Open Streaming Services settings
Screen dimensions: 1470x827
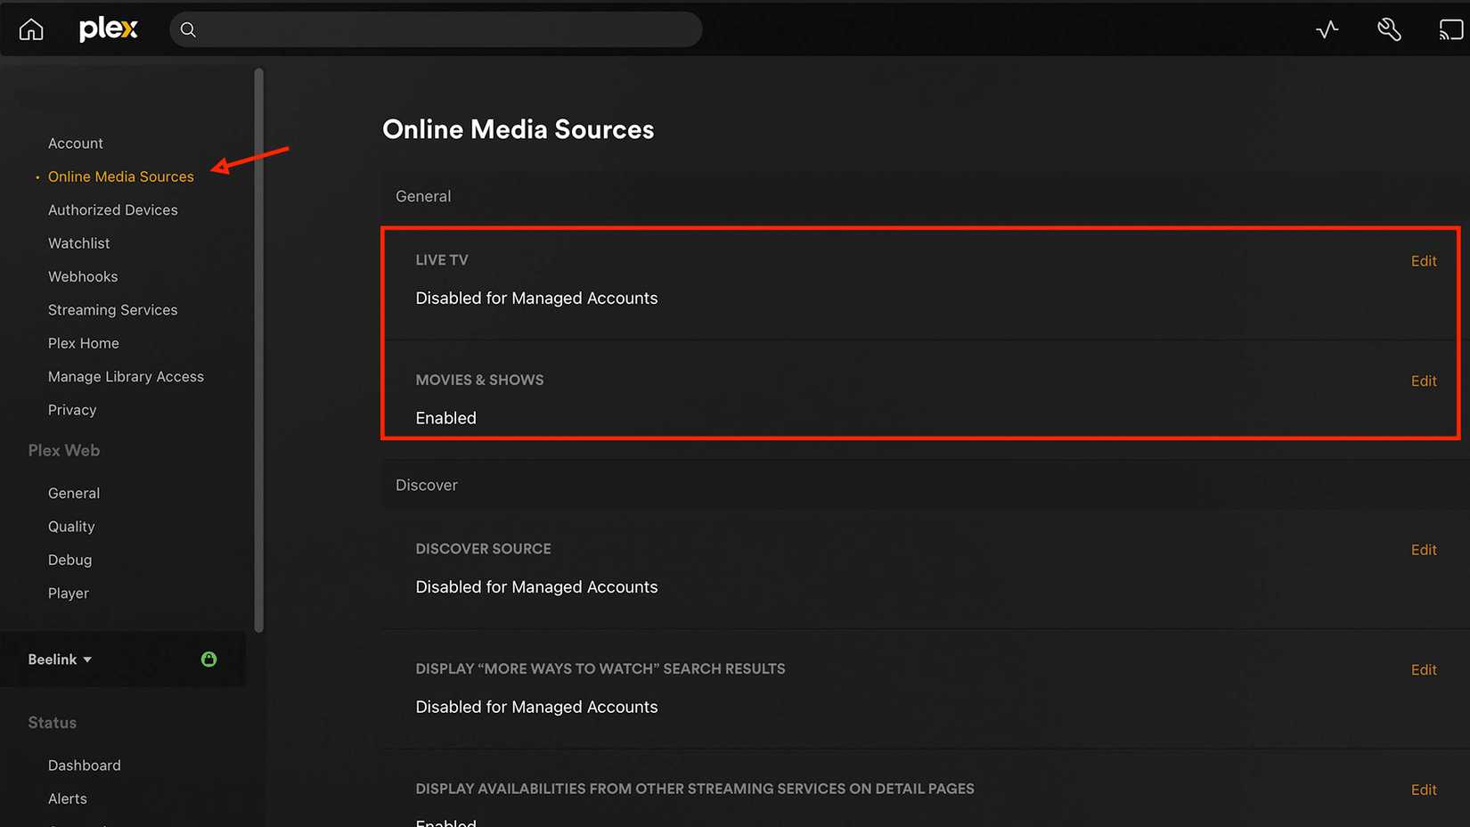(x=112, y=309)
